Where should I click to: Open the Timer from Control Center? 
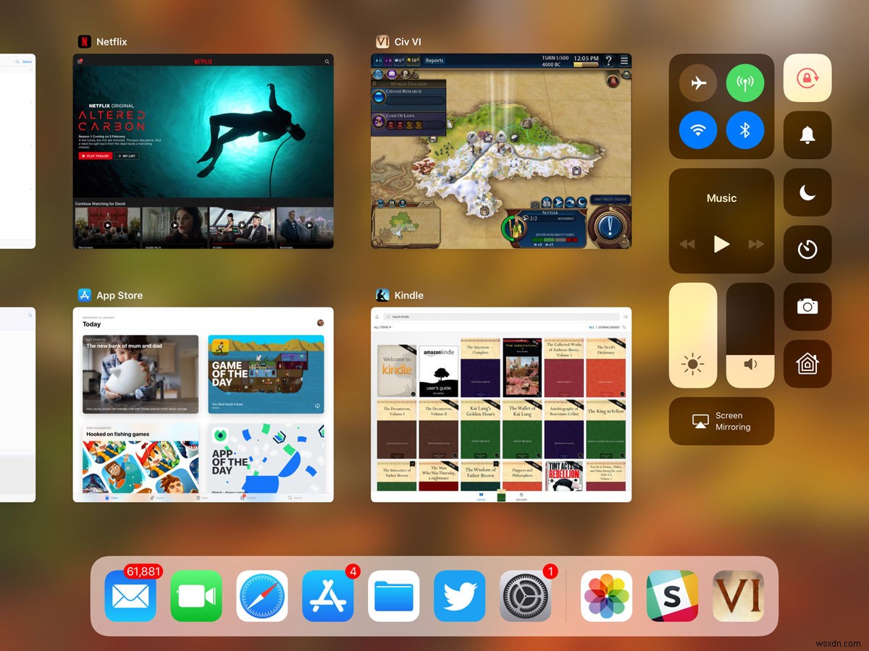(x=807, y=250)
